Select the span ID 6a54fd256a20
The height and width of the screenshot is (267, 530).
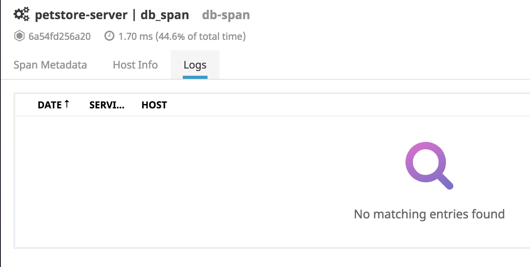58,36
